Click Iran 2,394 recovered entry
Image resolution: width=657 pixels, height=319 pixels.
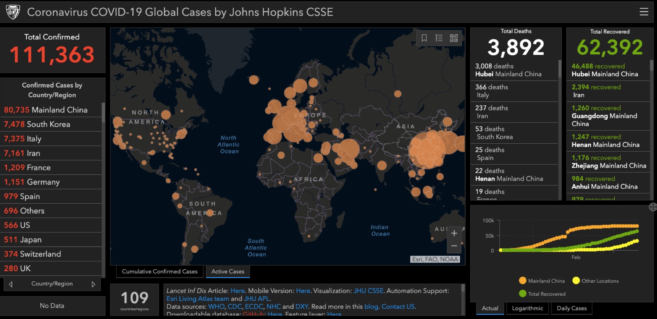608,91
